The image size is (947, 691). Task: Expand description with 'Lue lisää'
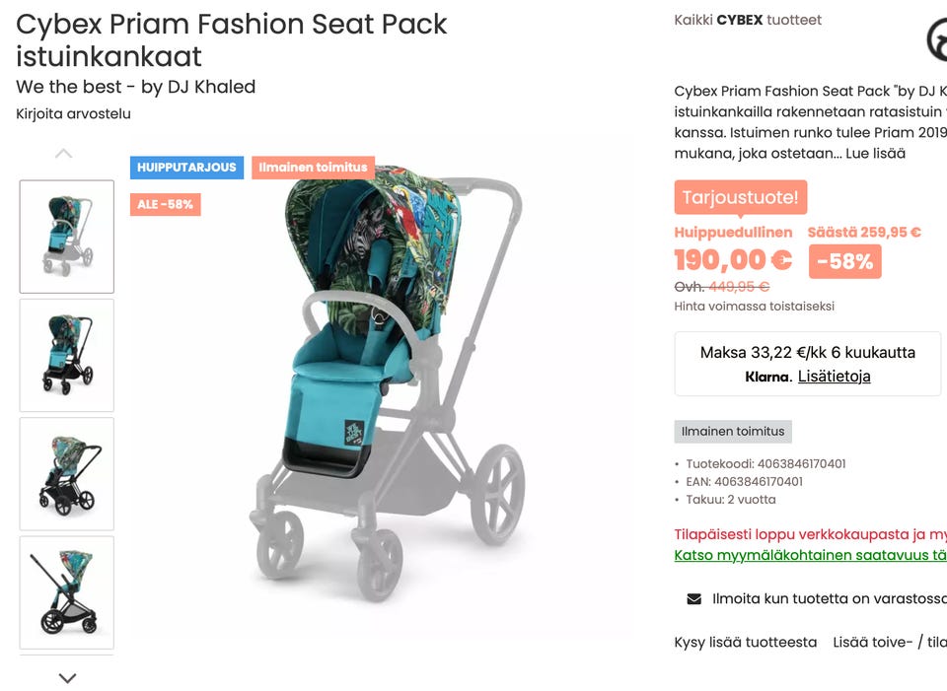click(x=875, y=154)
